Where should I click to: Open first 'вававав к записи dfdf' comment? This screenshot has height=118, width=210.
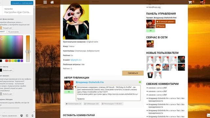pyautogui.click(x=157, y=88)
